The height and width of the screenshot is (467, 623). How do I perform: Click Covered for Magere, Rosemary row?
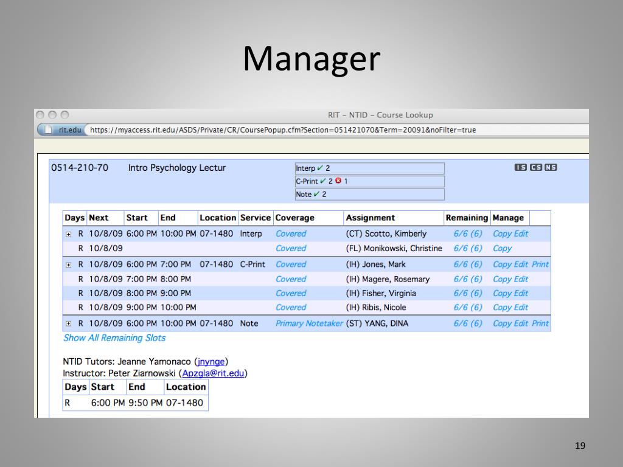[x=291, y=279]
